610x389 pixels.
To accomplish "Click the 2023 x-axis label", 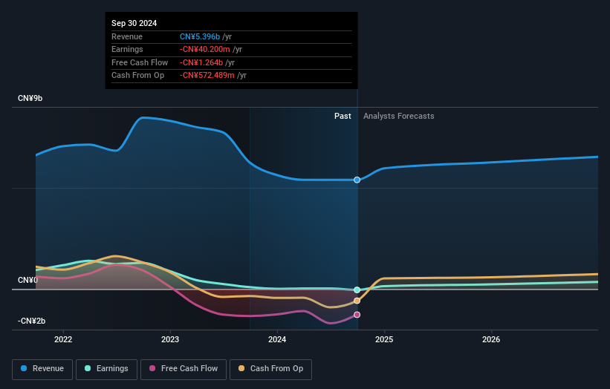I will (x=170, y=339).
